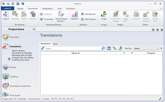Click the Image Pack icon
Viewport: 165px width, 102px height.
pyautogui.click(x=126, y=14)
